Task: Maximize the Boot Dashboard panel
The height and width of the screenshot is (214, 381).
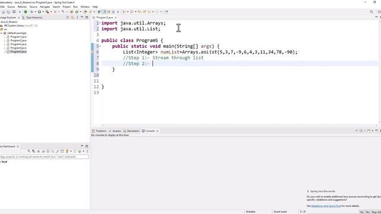Action: click(87, 146)
